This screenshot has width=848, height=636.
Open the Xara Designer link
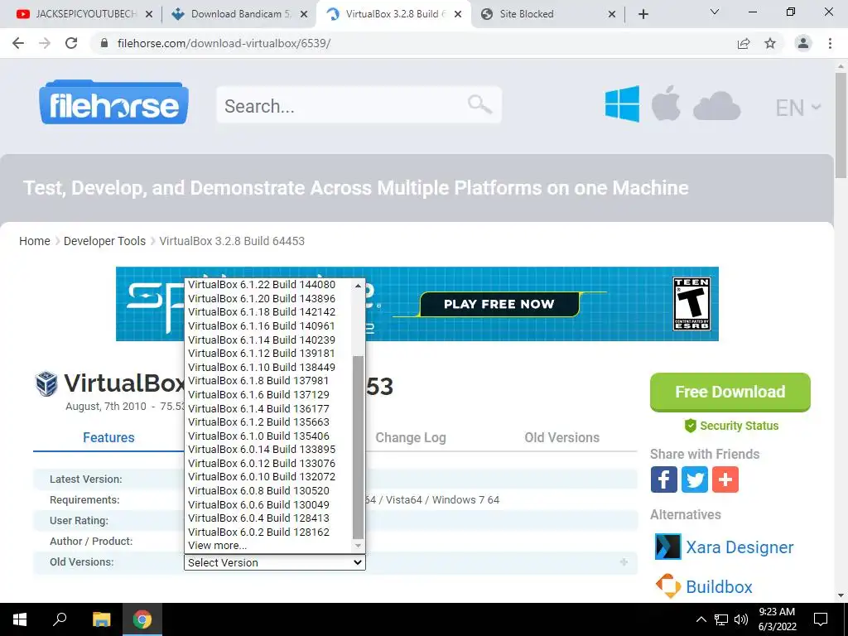[740, 547]
